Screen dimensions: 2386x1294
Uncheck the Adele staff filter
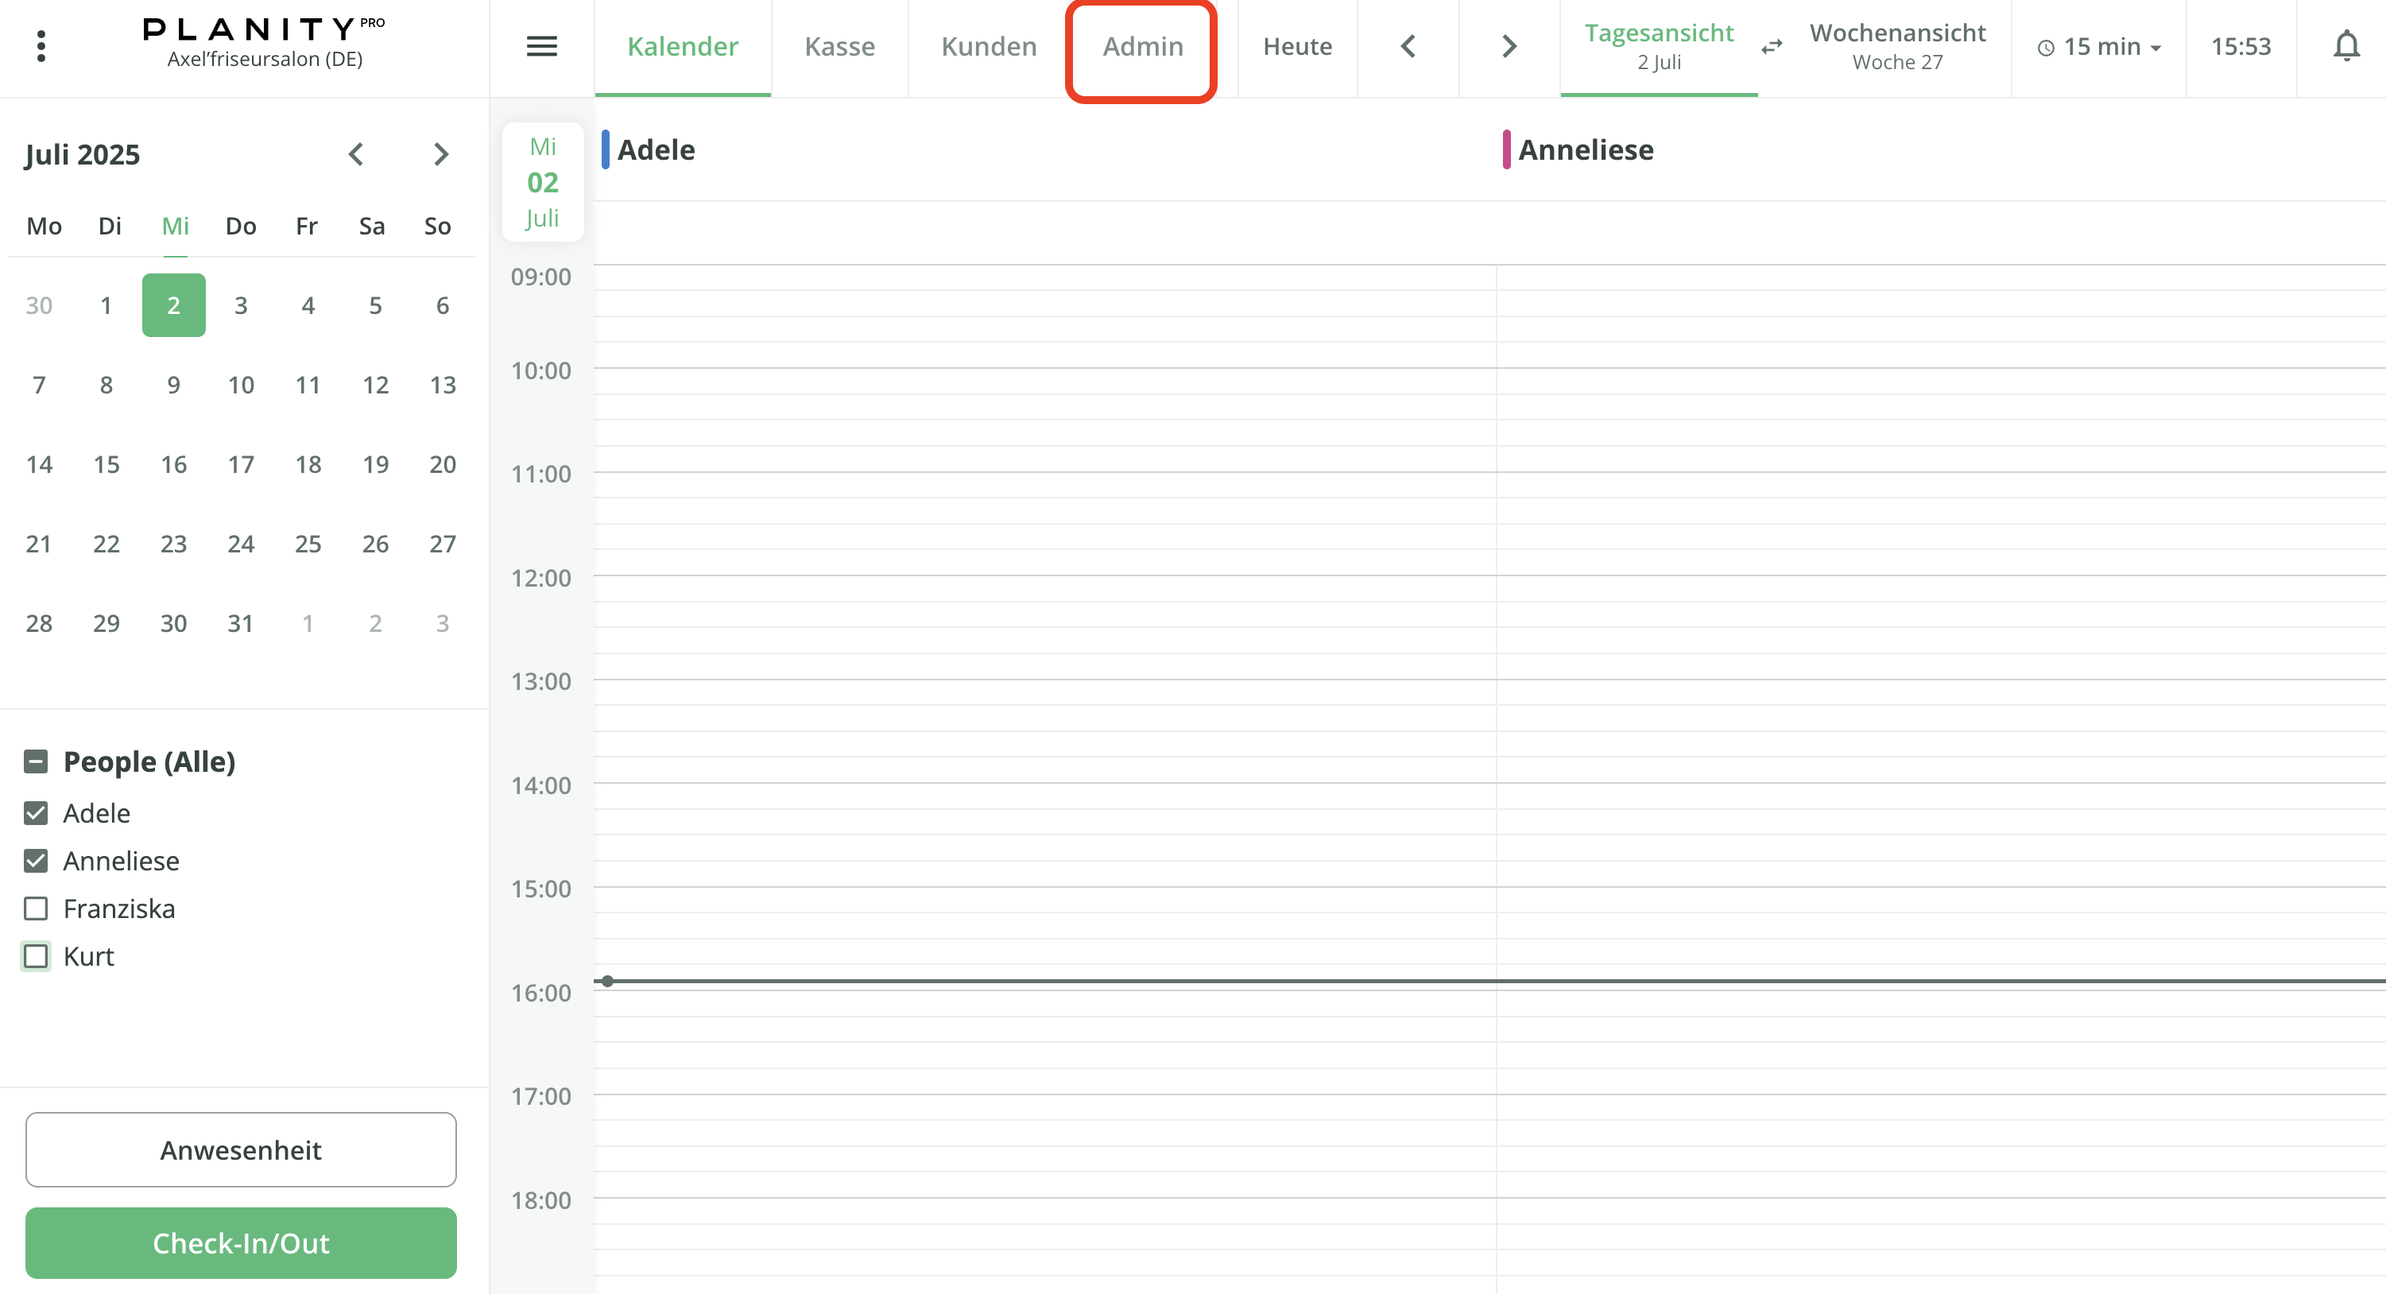36,812
